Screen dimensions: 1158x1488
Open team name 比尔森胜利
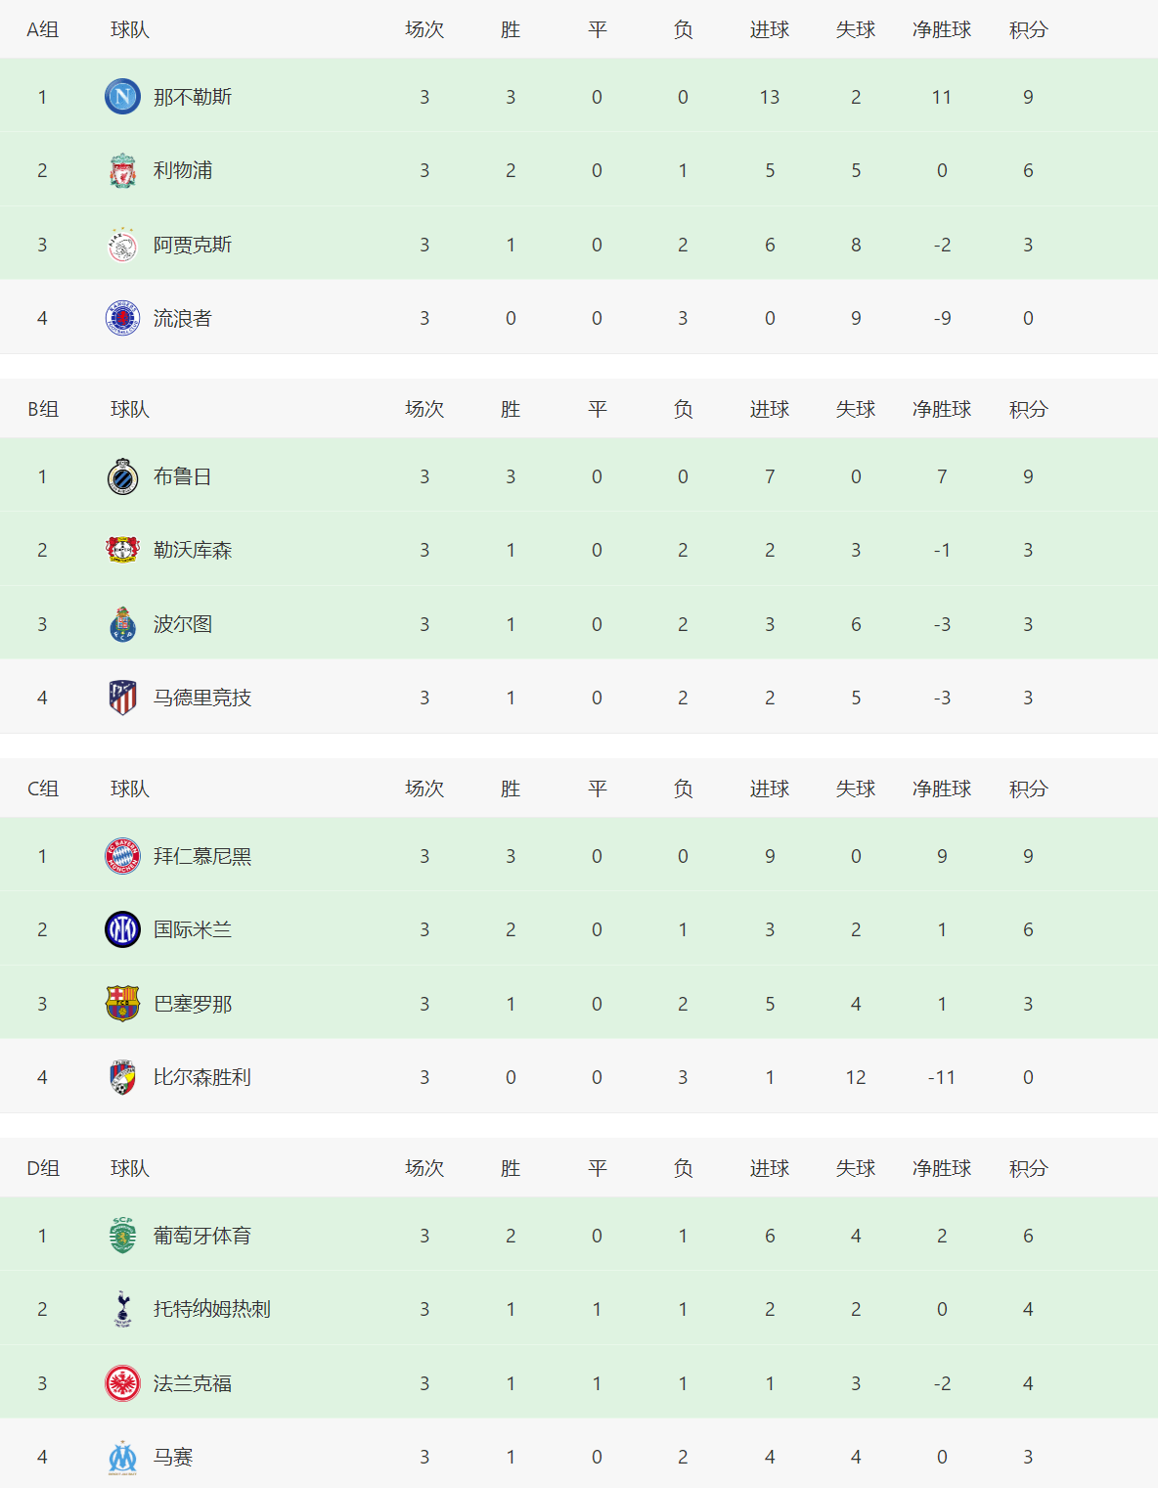coord(202,1077)
